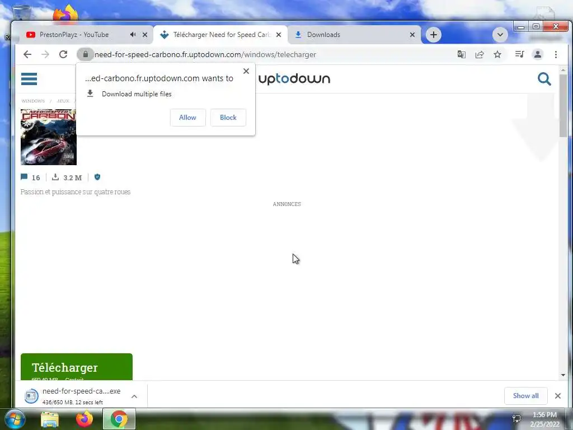Viewport: 573px width, 430px height.
Task: Bookmark this page with the star
Action: (497, 54)
